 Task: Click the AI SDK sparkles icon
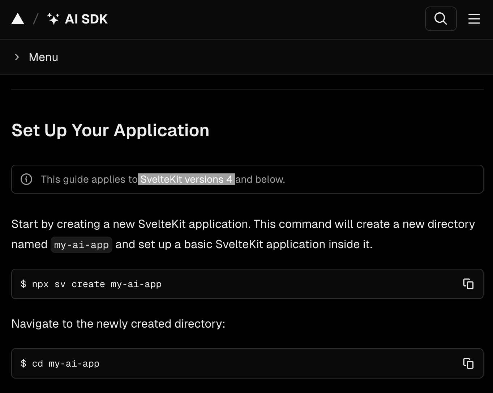[x=53, y=19]
